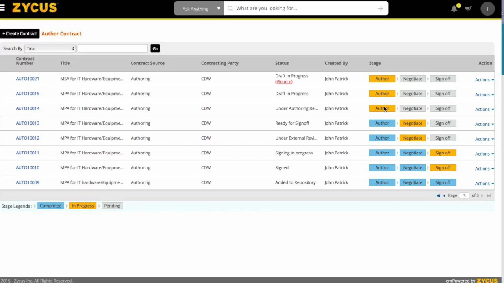Click the 'In Progress' stage legend
Viewport: 504px width, 283px height.
tap(83, 206)
